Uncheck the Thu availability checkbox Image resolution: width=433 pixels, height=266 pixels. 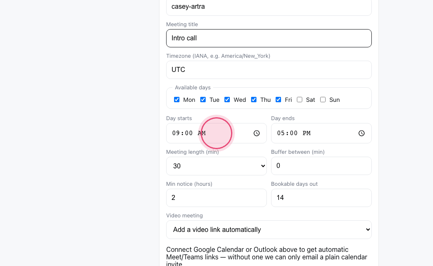(254, 99)
